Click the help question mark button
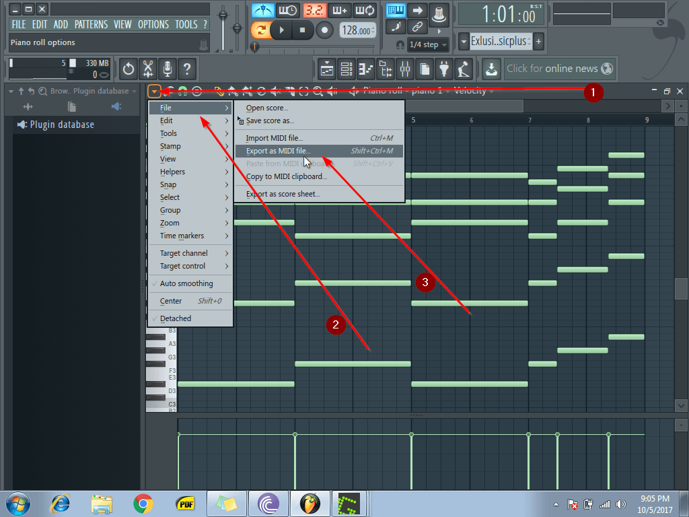 187,69
